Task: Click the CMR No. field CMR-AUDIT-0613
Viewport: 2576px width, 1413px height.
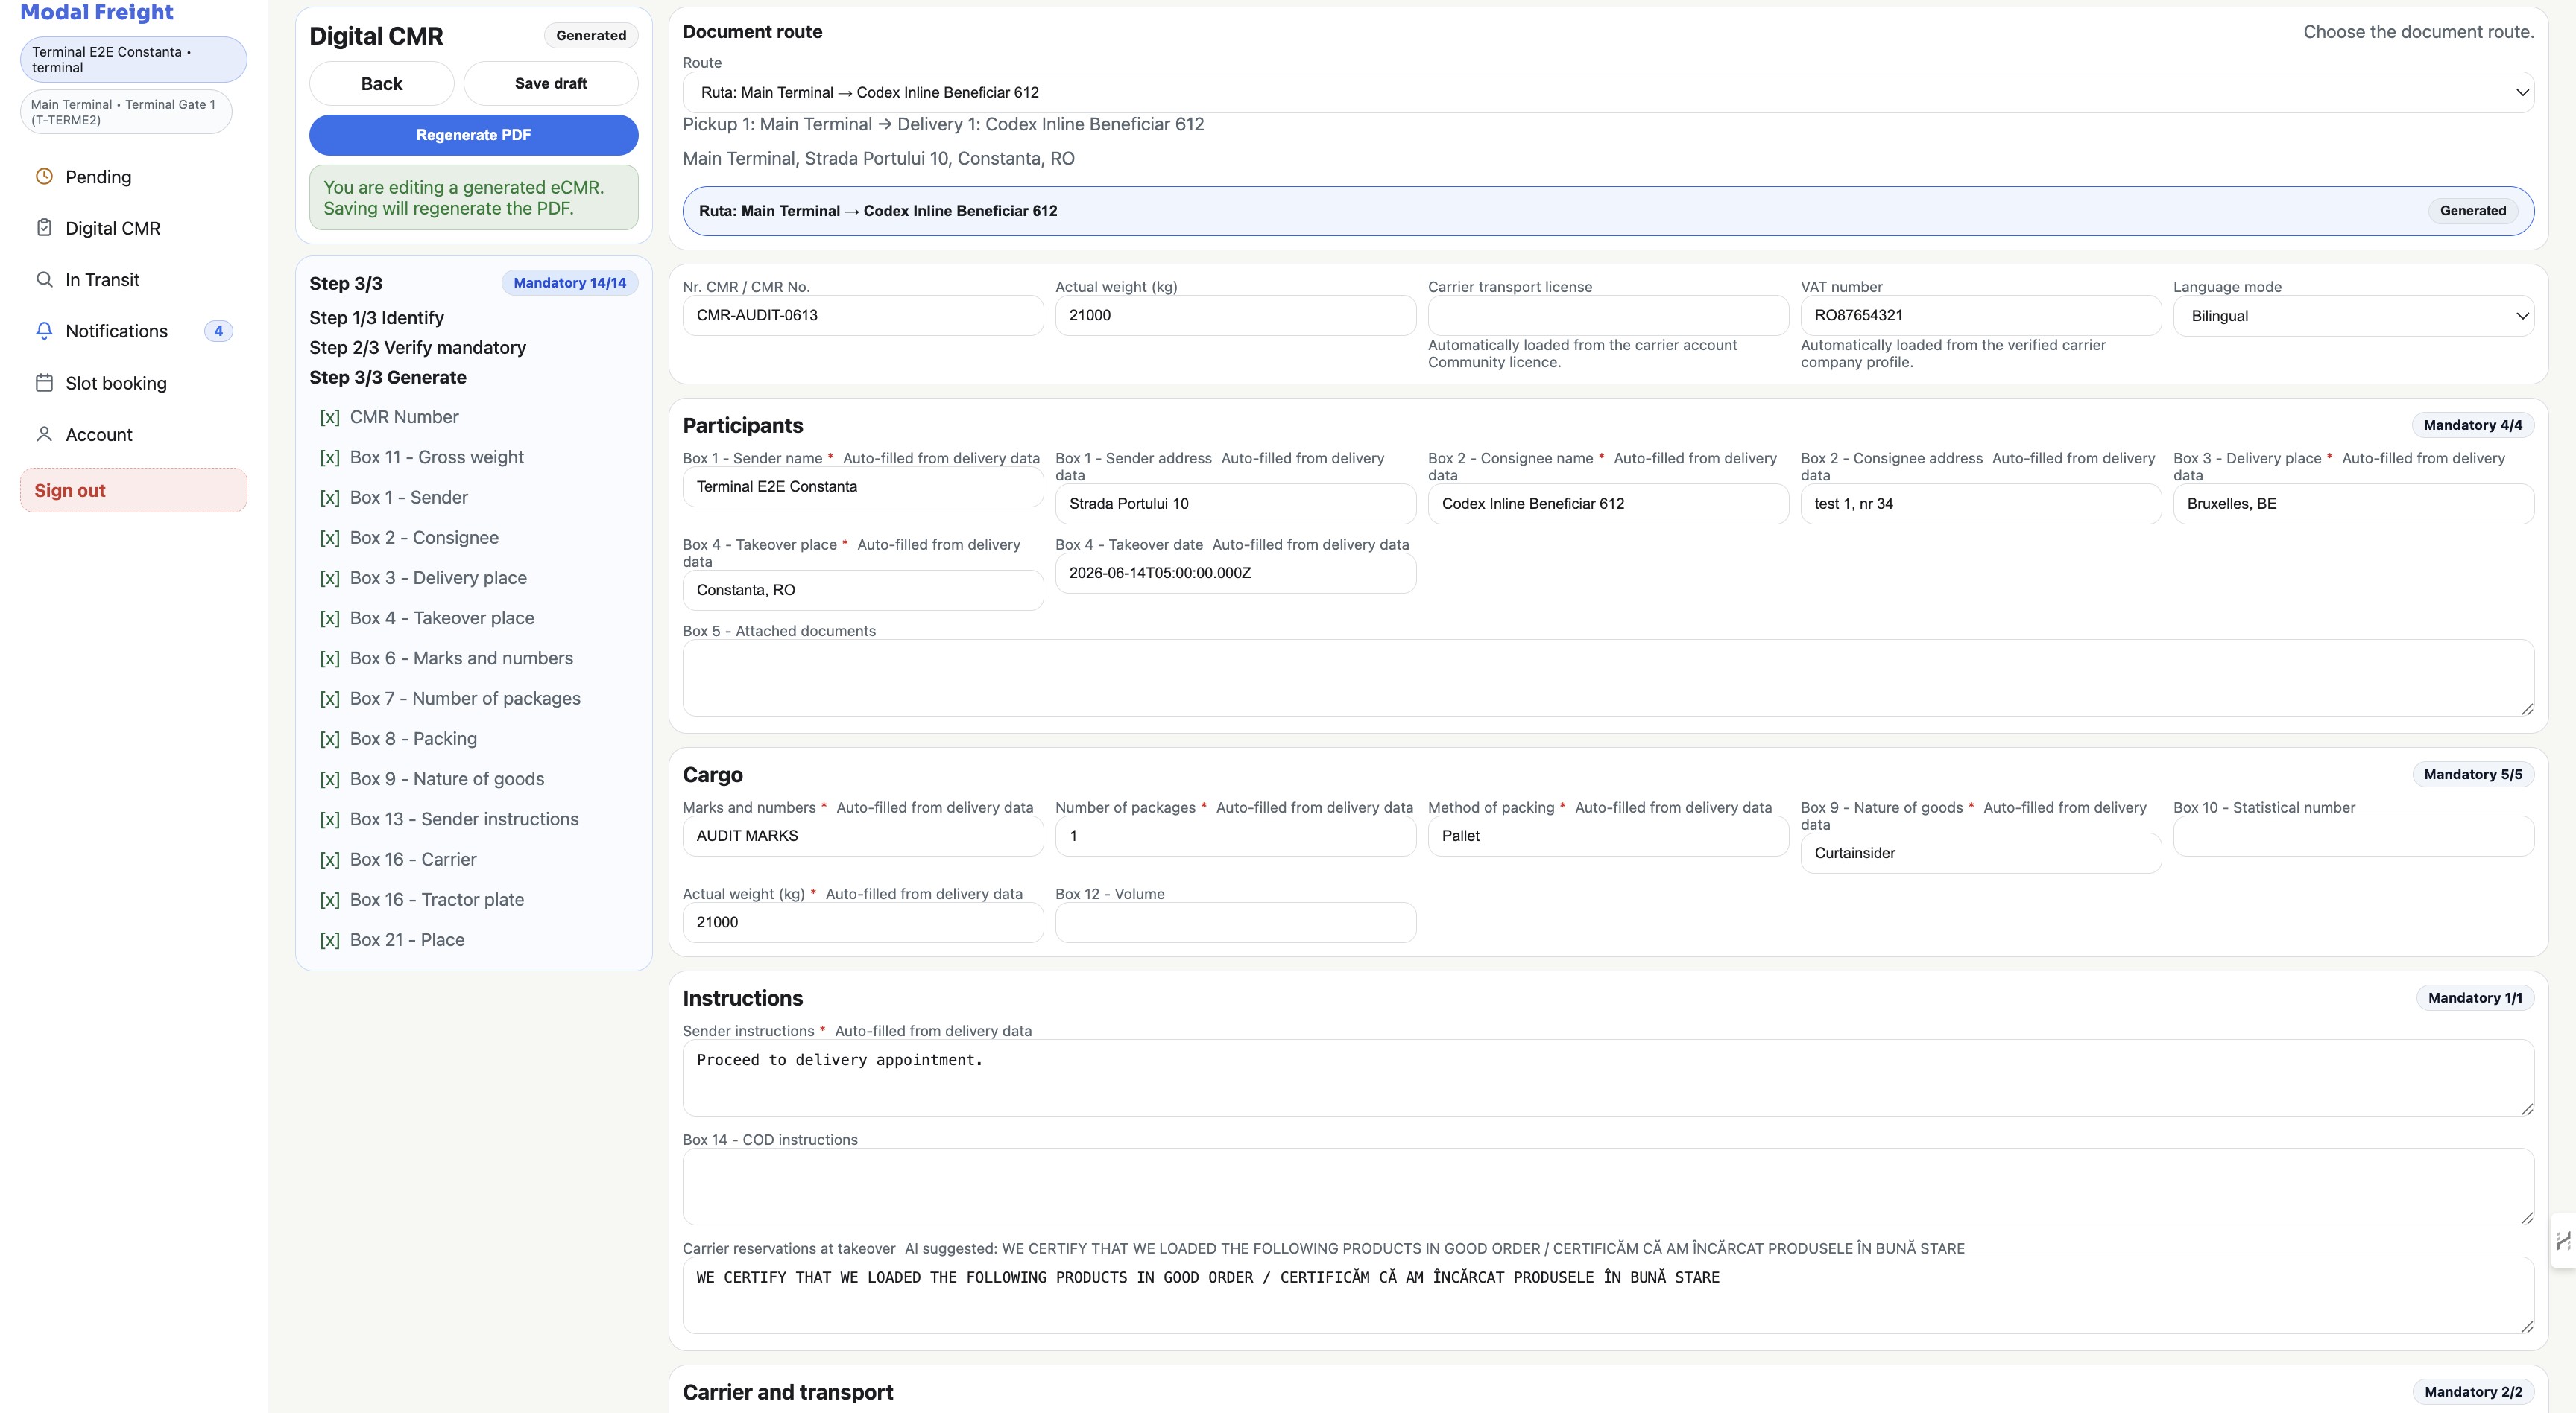Action: click(x=863, y=315)
